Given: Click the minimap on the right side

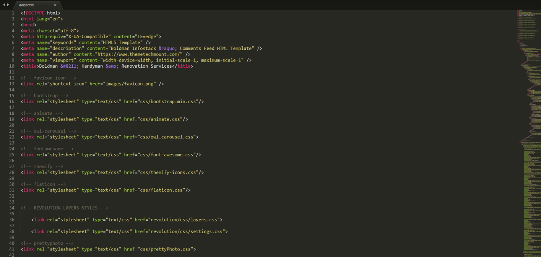Looking at the screenshot, I should coord(529,133).
